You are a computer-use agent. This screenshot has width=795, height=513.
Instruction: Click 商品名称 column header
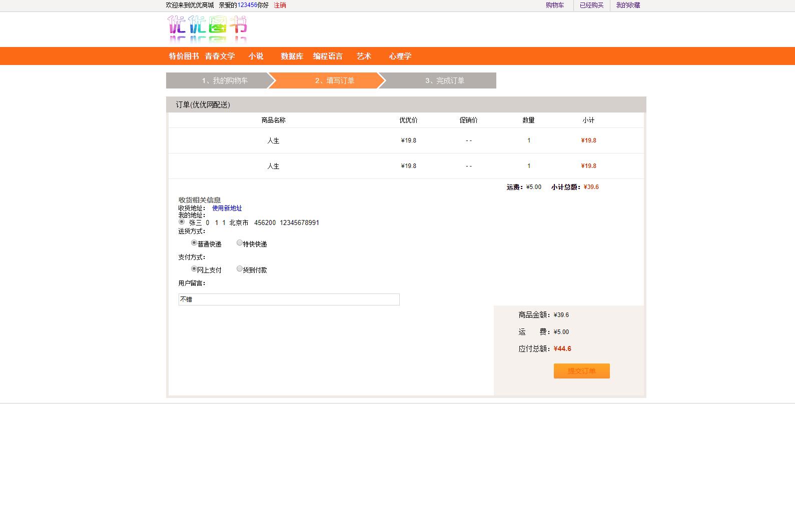click(273, 120)
